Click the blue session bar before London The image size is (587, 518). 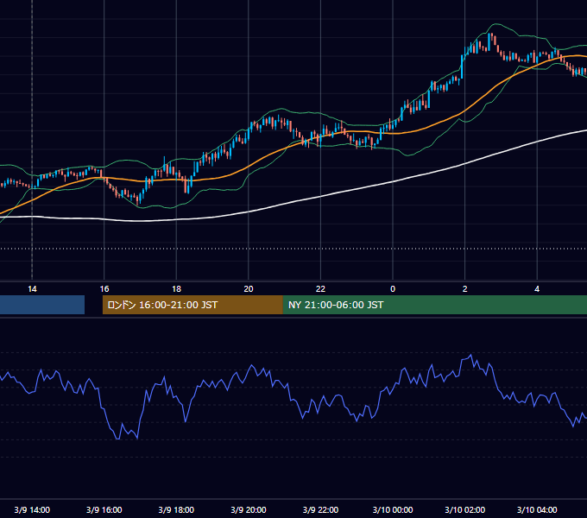[42, 305]
